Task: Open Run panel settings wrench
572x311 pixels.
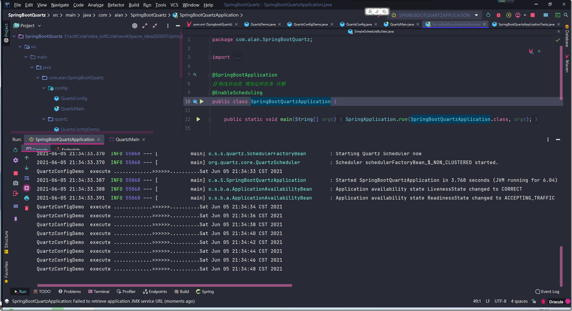Action: pyautogui.click(x=16, y=160)
